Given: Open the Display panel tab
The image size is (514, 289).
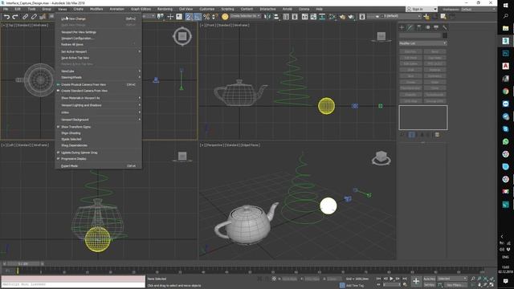Looking at the screenshot, I should point(436,27).
